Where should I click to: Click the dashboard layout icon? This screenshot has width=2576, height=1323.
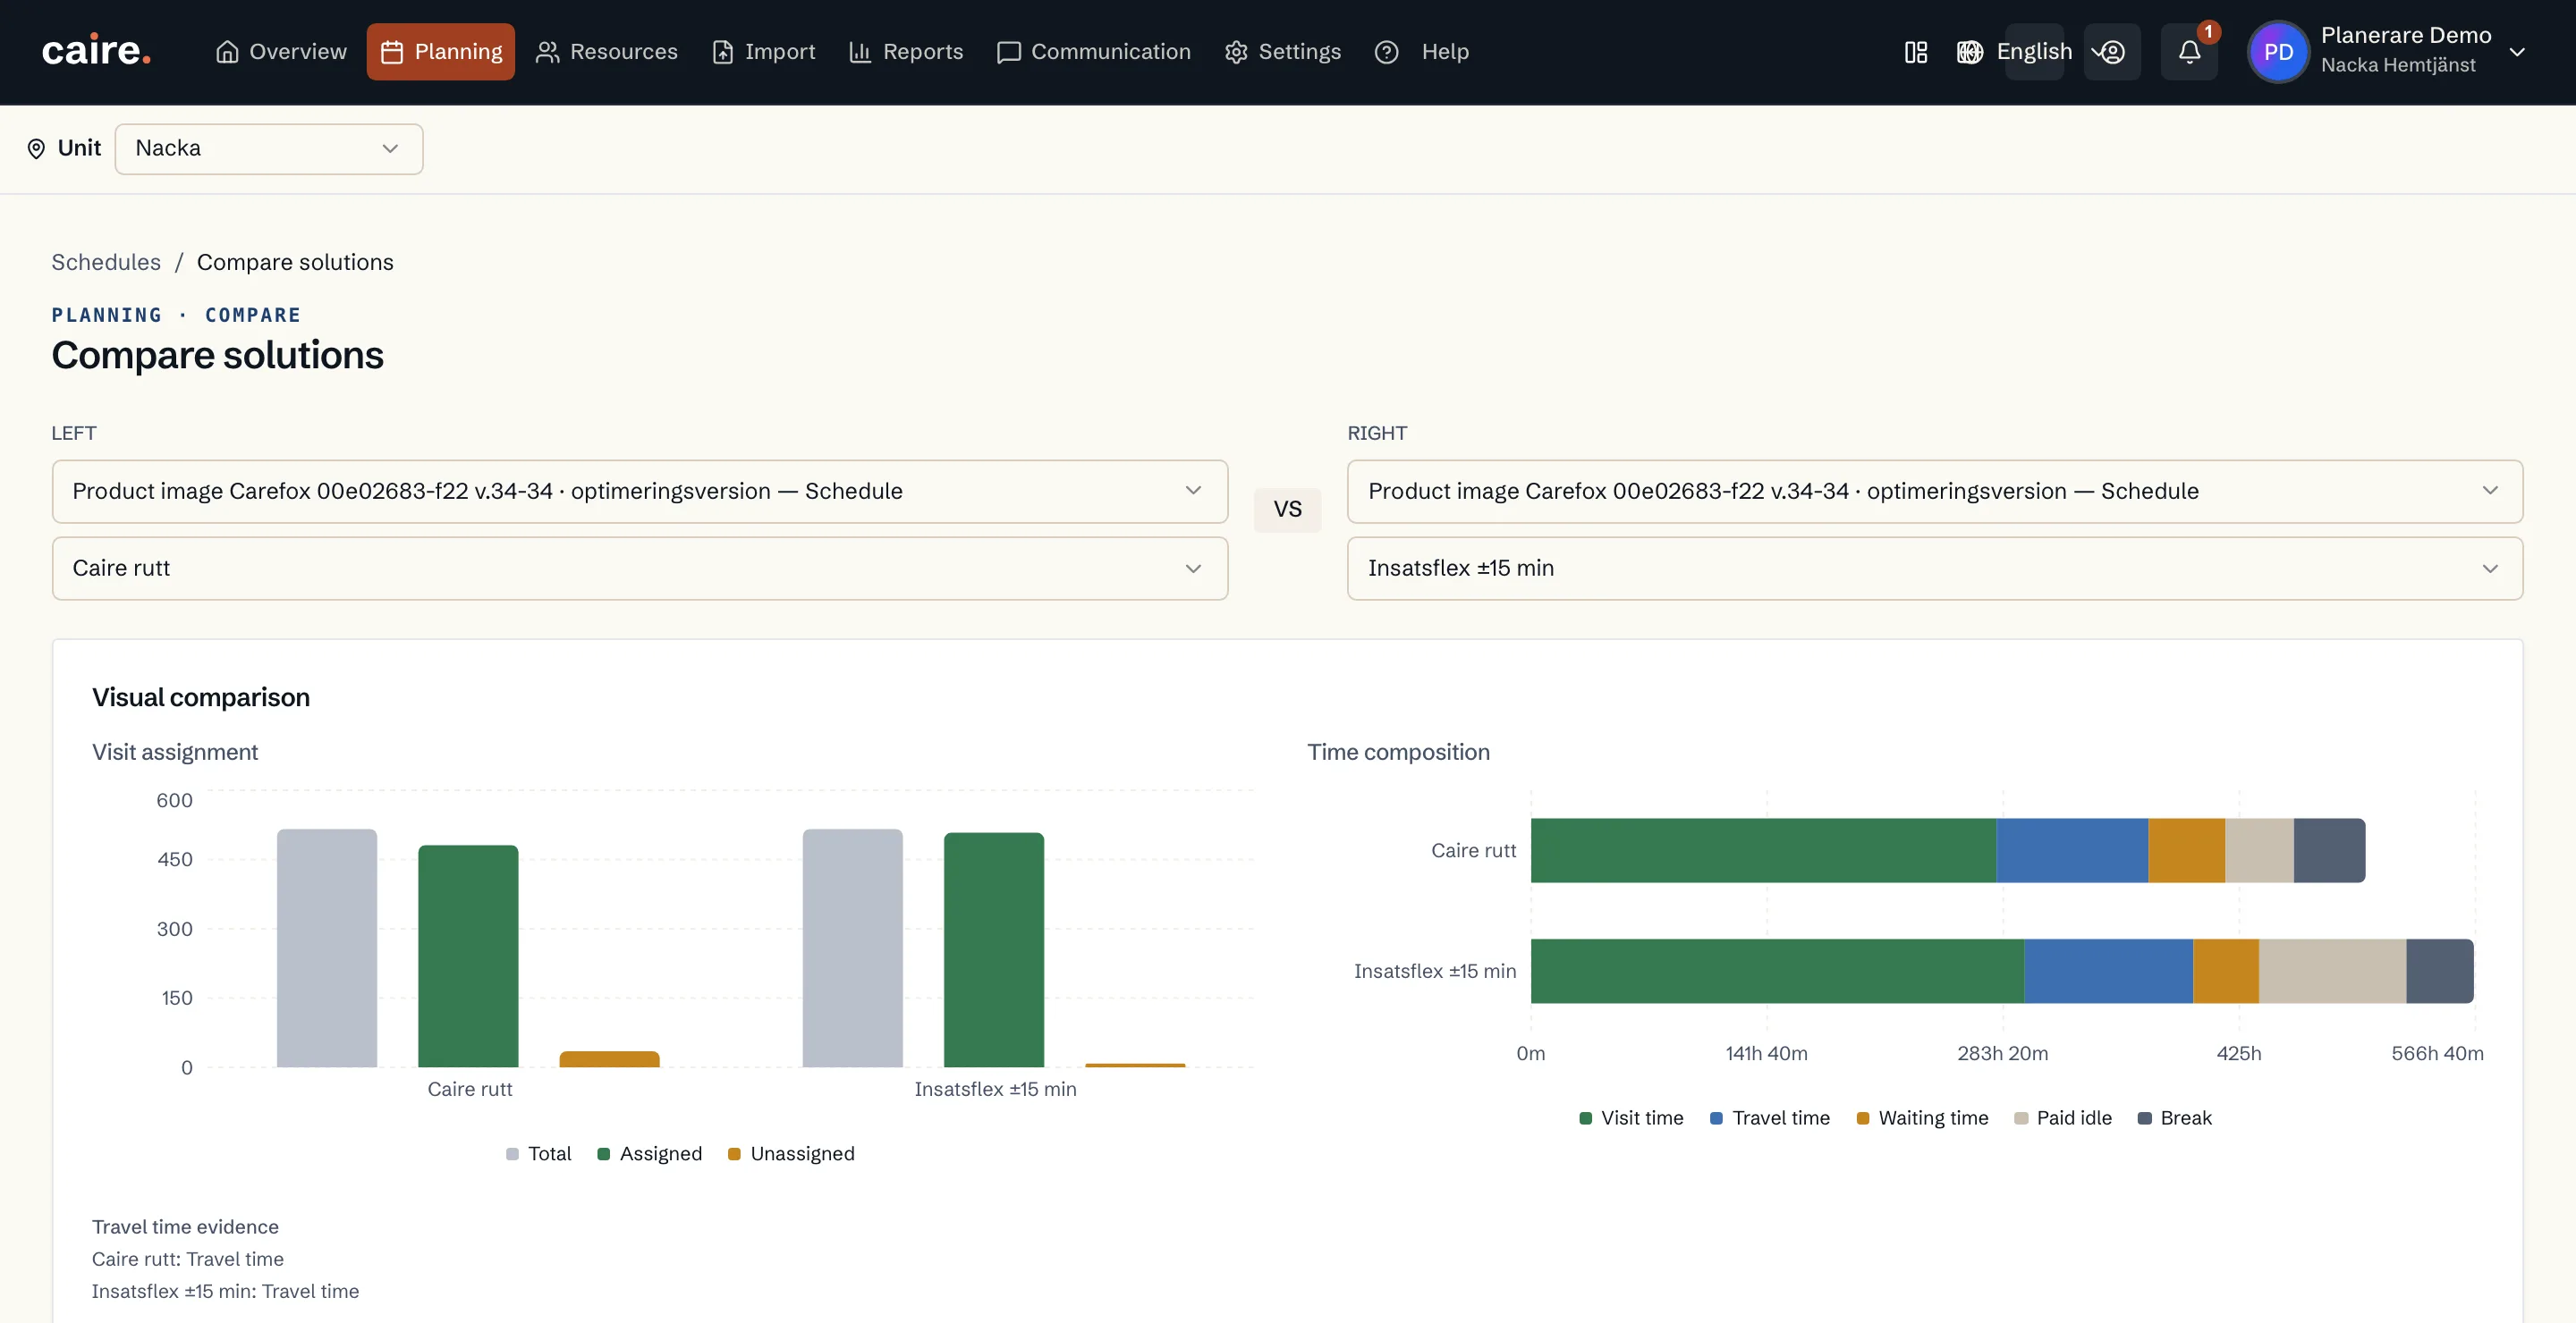click(1915, 52)
